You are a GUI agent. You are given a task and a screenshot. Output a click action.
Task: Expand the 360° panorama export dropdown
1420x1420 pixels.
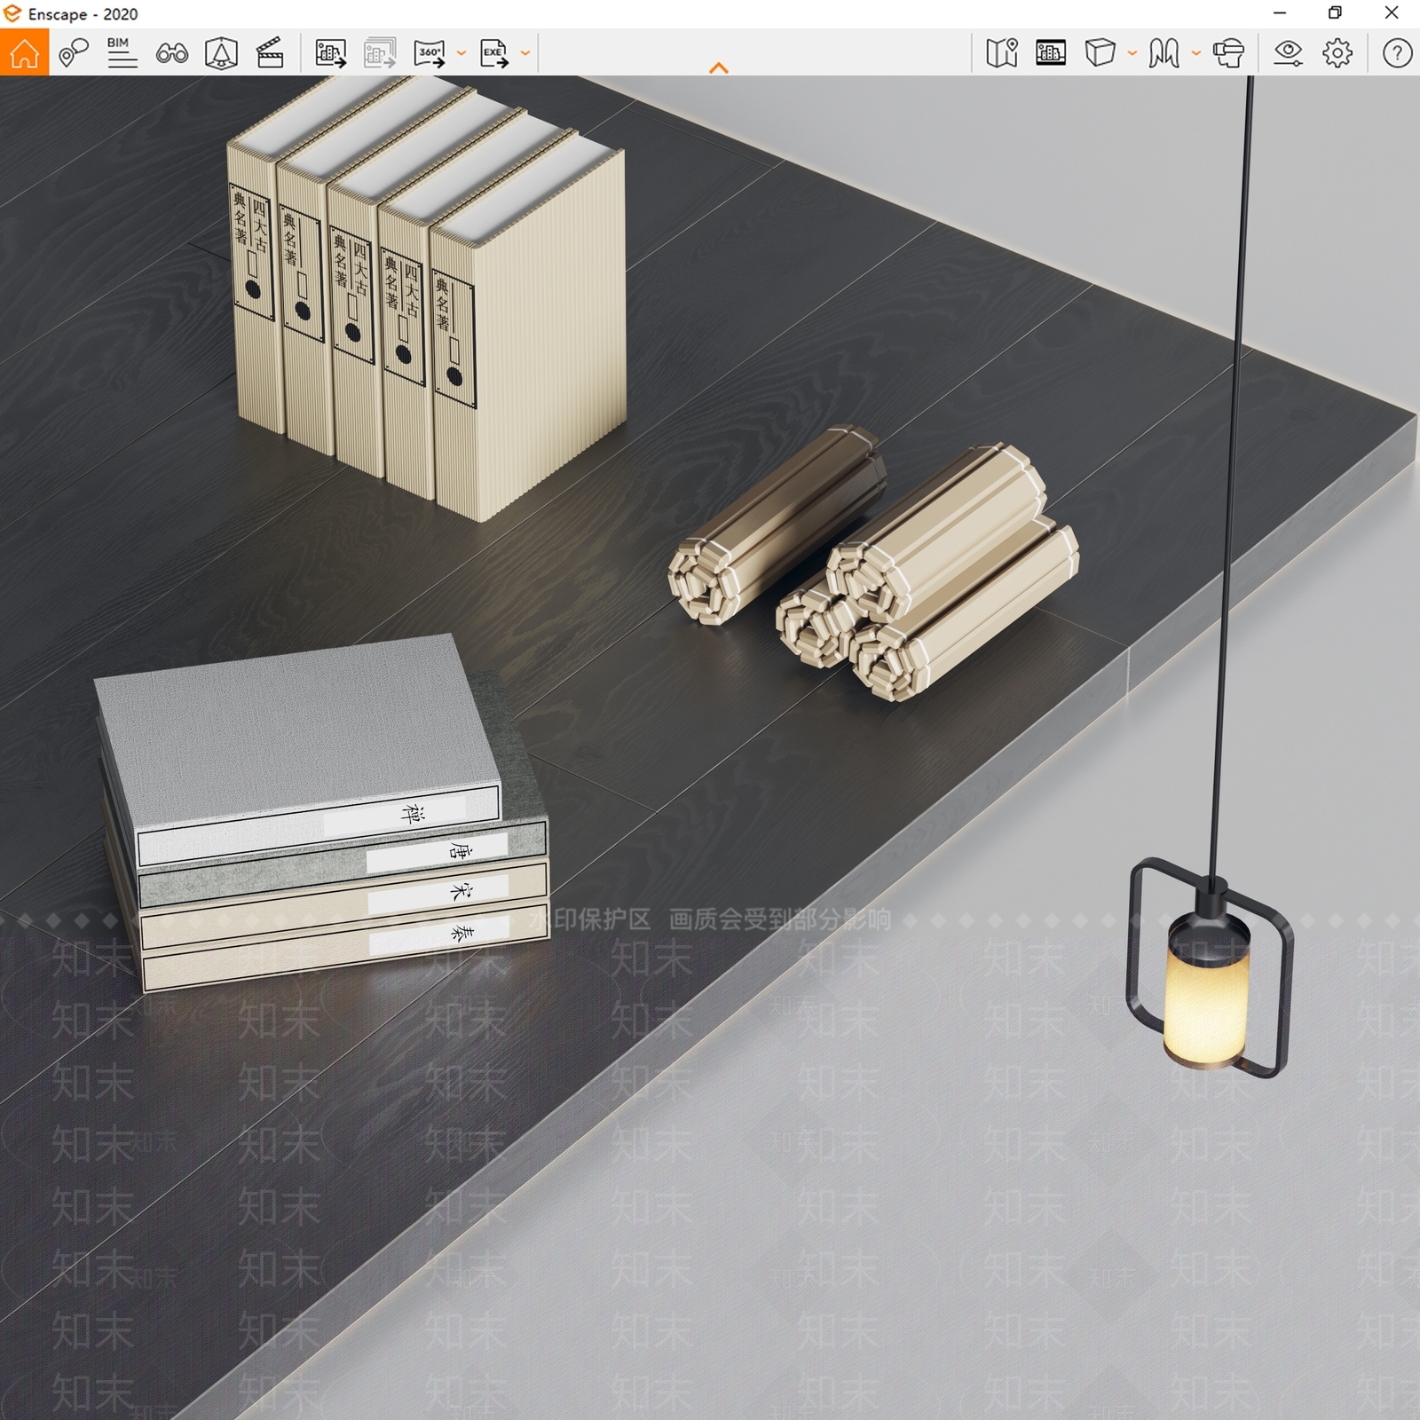(461, 53)
